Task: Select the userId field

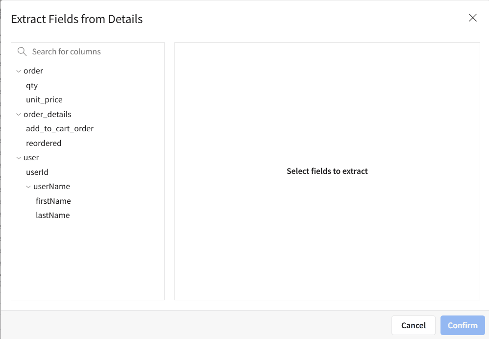Action: (x=37, y=172)
